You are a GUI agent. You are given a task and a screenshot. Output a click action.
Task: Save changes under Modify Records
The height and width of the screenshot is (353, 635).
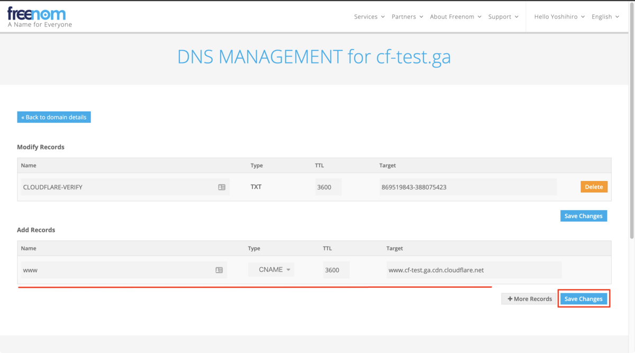pyautogui.click(x=584, y=216)
